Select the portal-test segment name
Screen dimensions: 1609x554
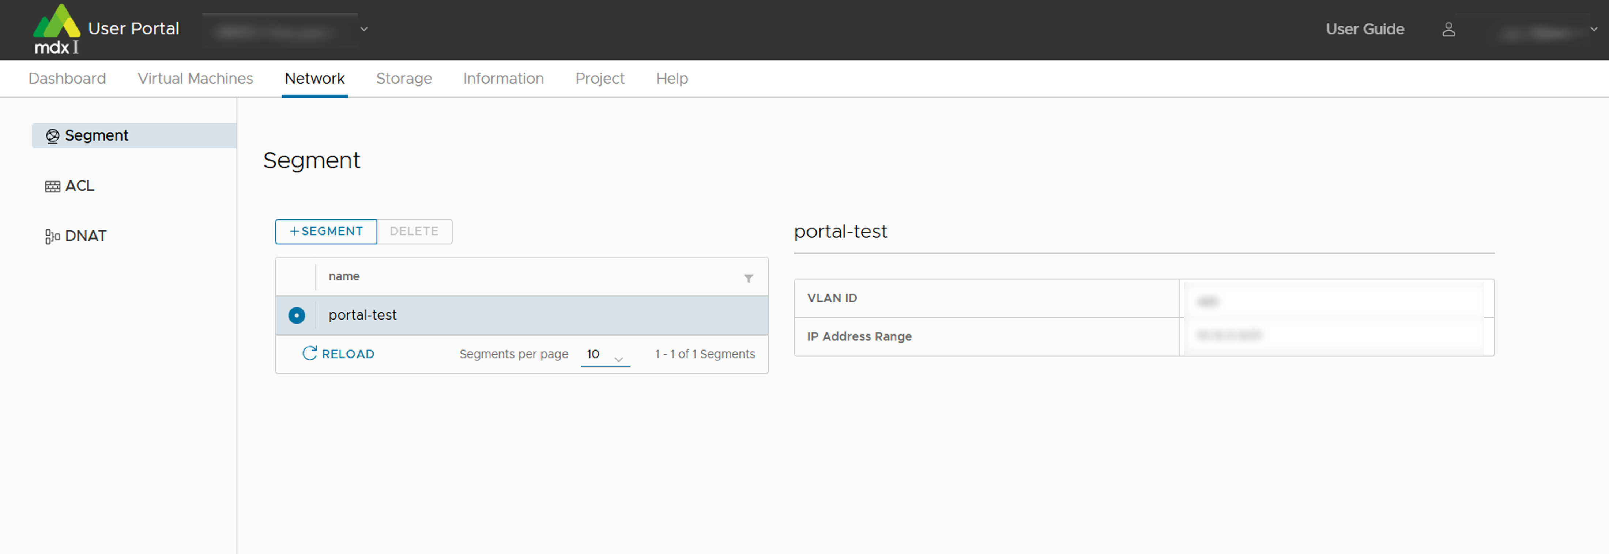(x=362, y=315)
